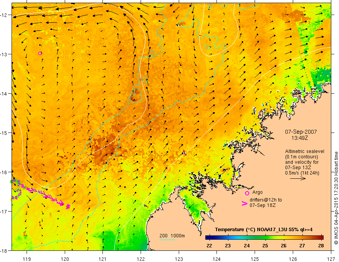Click the dark blue end of color bar

point(208,238)
